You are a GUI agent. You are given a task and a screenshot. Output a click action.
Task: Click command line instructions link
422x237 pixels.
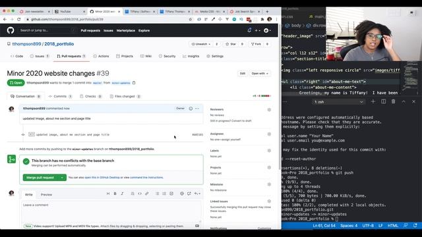coord(146,178)
